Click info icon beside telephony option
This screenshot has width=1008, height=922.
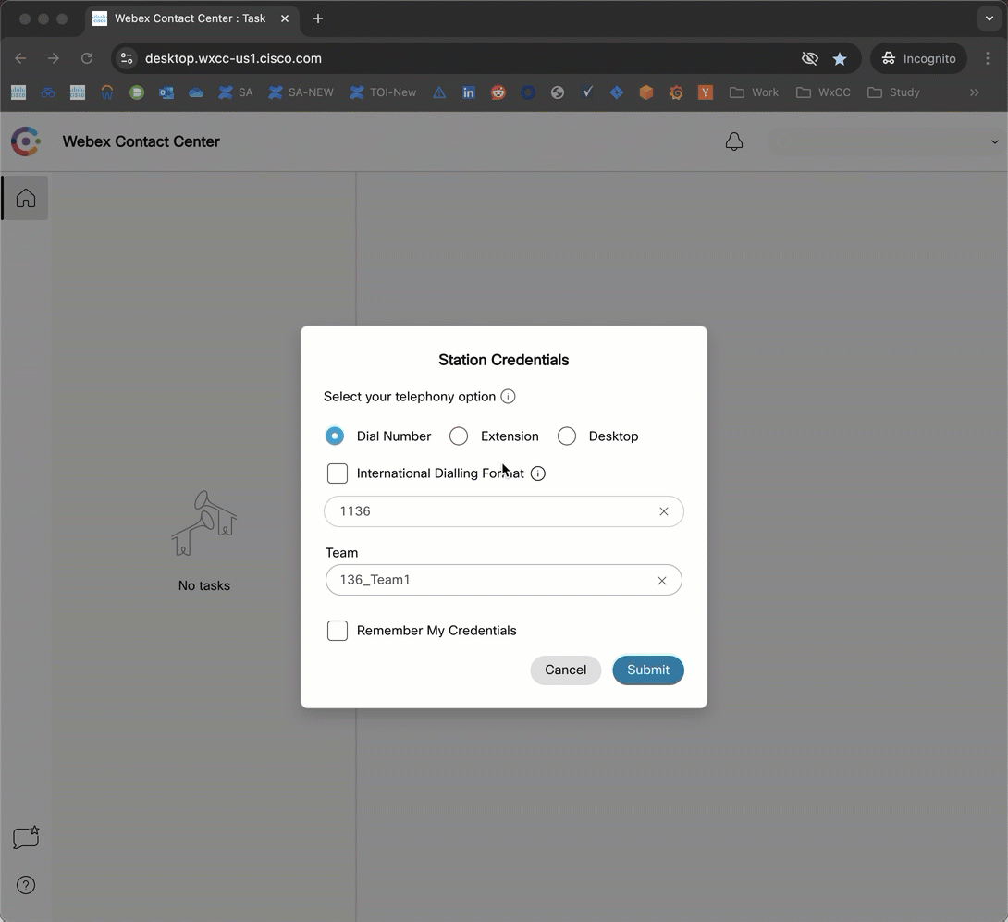point(508,397)
